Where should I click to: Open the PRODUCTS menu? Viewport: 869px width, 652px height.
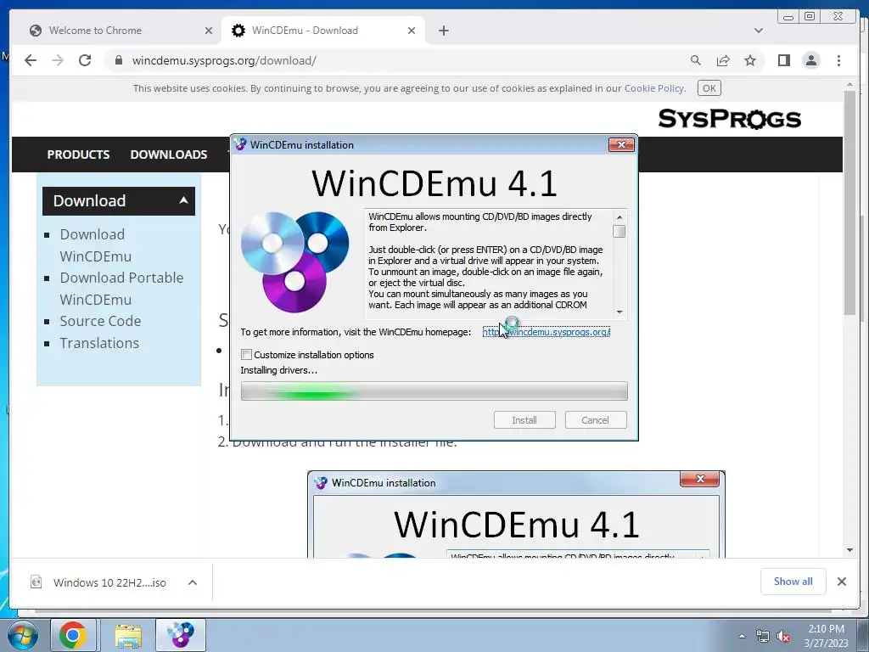click(78, 155)
